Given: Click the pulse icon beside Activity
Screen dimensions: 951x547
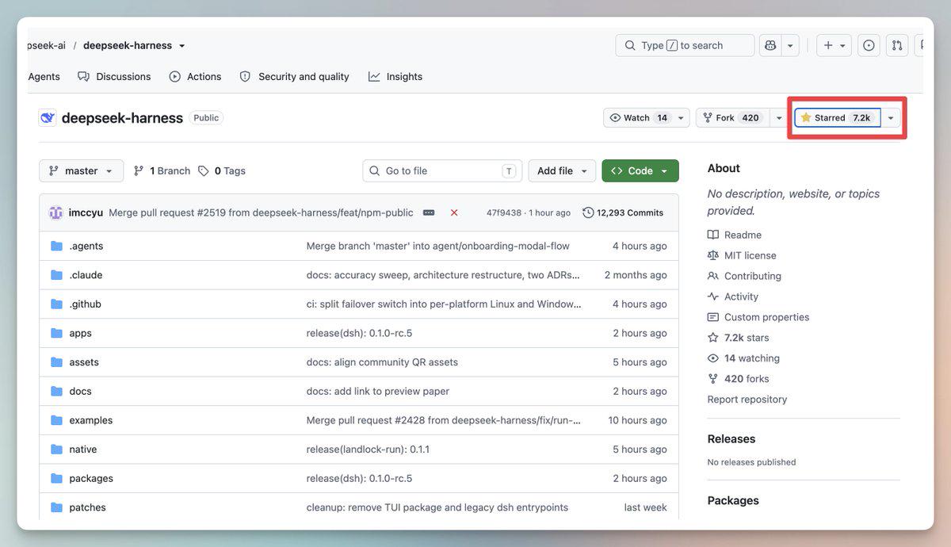Looking at the screenshot, I should click(713, 296).
